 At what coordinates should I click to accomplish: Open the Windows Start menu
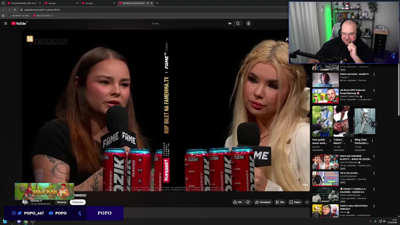click(5, 222)
